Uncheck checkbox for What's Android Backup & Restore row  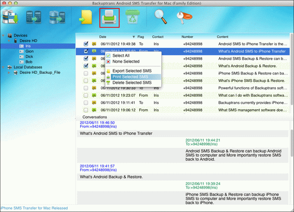(86, 66)
